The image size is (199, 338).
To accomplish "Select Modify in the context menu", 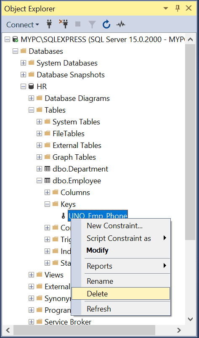I will coord(121,250).
